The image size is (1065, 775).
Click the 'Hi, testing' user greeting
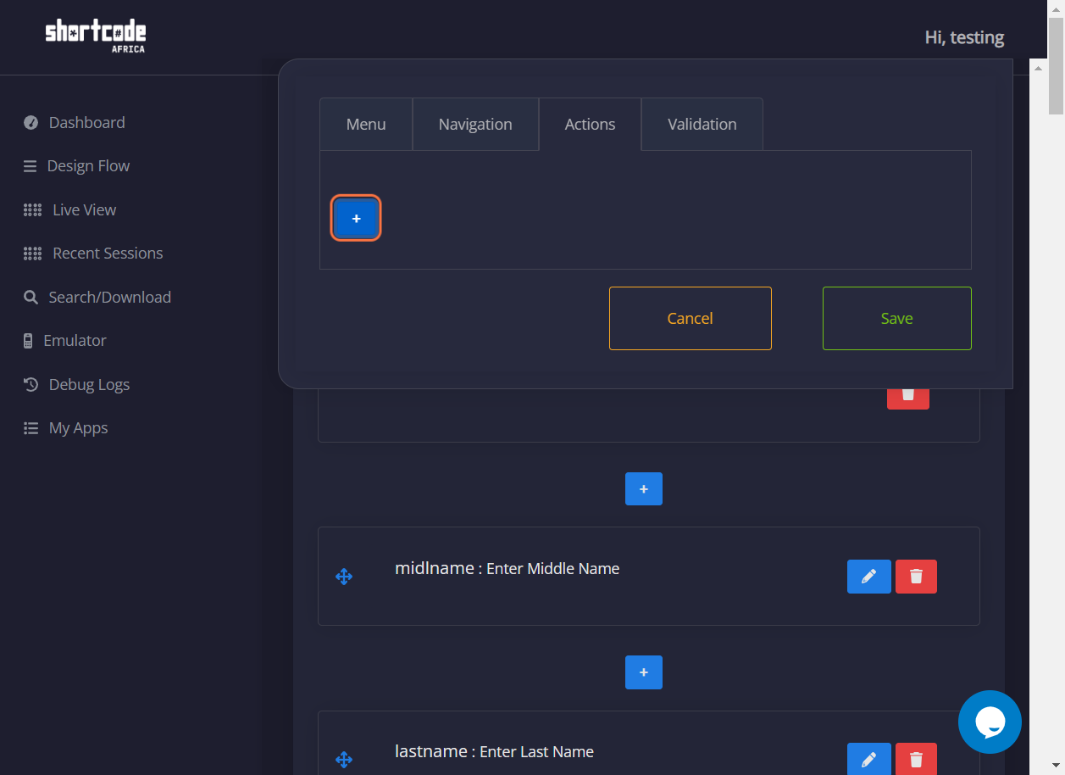[x=964, y=37]
